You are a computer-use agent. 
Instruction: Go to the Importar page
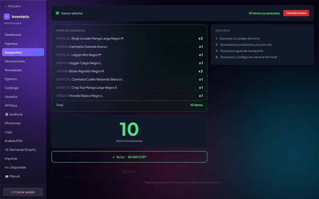pos(23,159)
